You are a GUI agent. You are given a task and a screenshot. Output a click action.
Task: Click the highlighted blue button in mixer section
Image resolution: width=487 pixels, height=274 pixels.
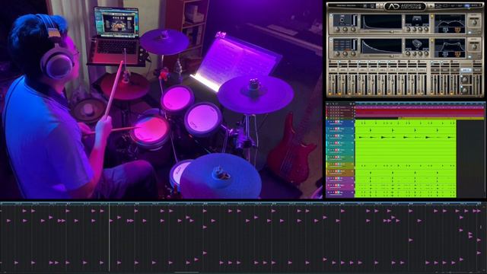click(466, 70)
